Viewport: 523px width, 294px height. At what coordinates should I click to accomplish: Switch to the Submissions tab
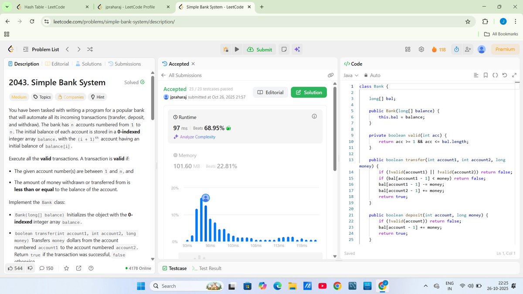(x=125, y=64)
